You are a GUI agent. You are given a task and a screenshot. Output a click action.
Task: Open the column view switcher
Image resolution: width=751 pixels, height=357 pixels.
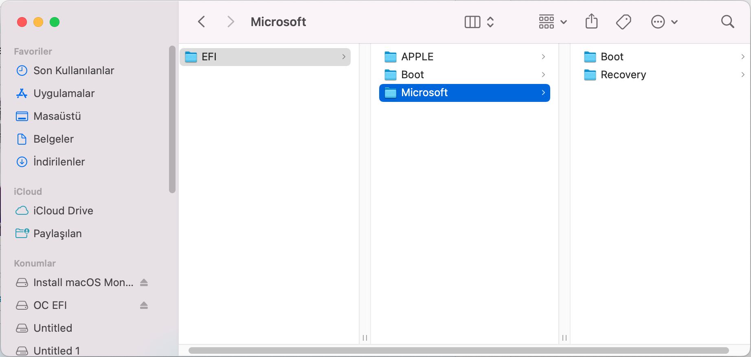[x=479, y=22]
